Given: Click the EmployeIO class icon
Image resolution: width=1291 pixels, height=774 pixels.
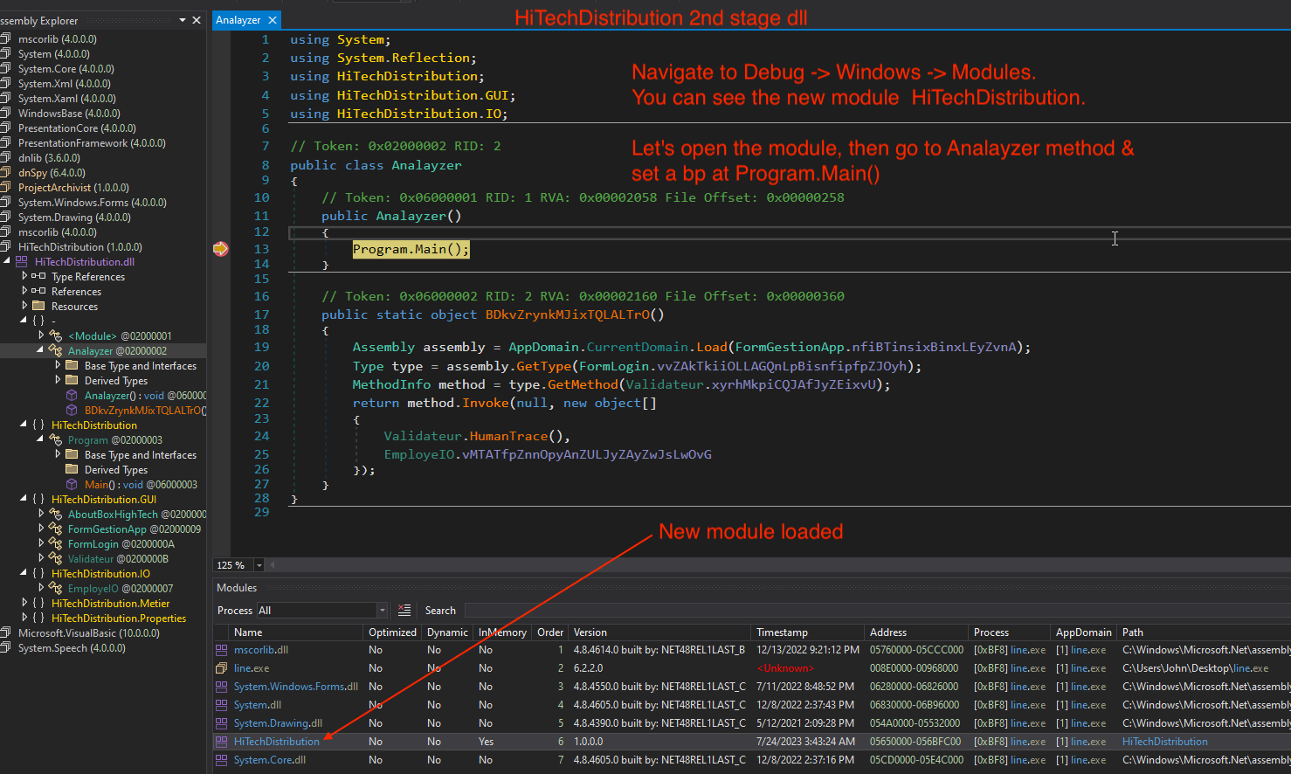Looking at the screenshot, I should 56,589.
